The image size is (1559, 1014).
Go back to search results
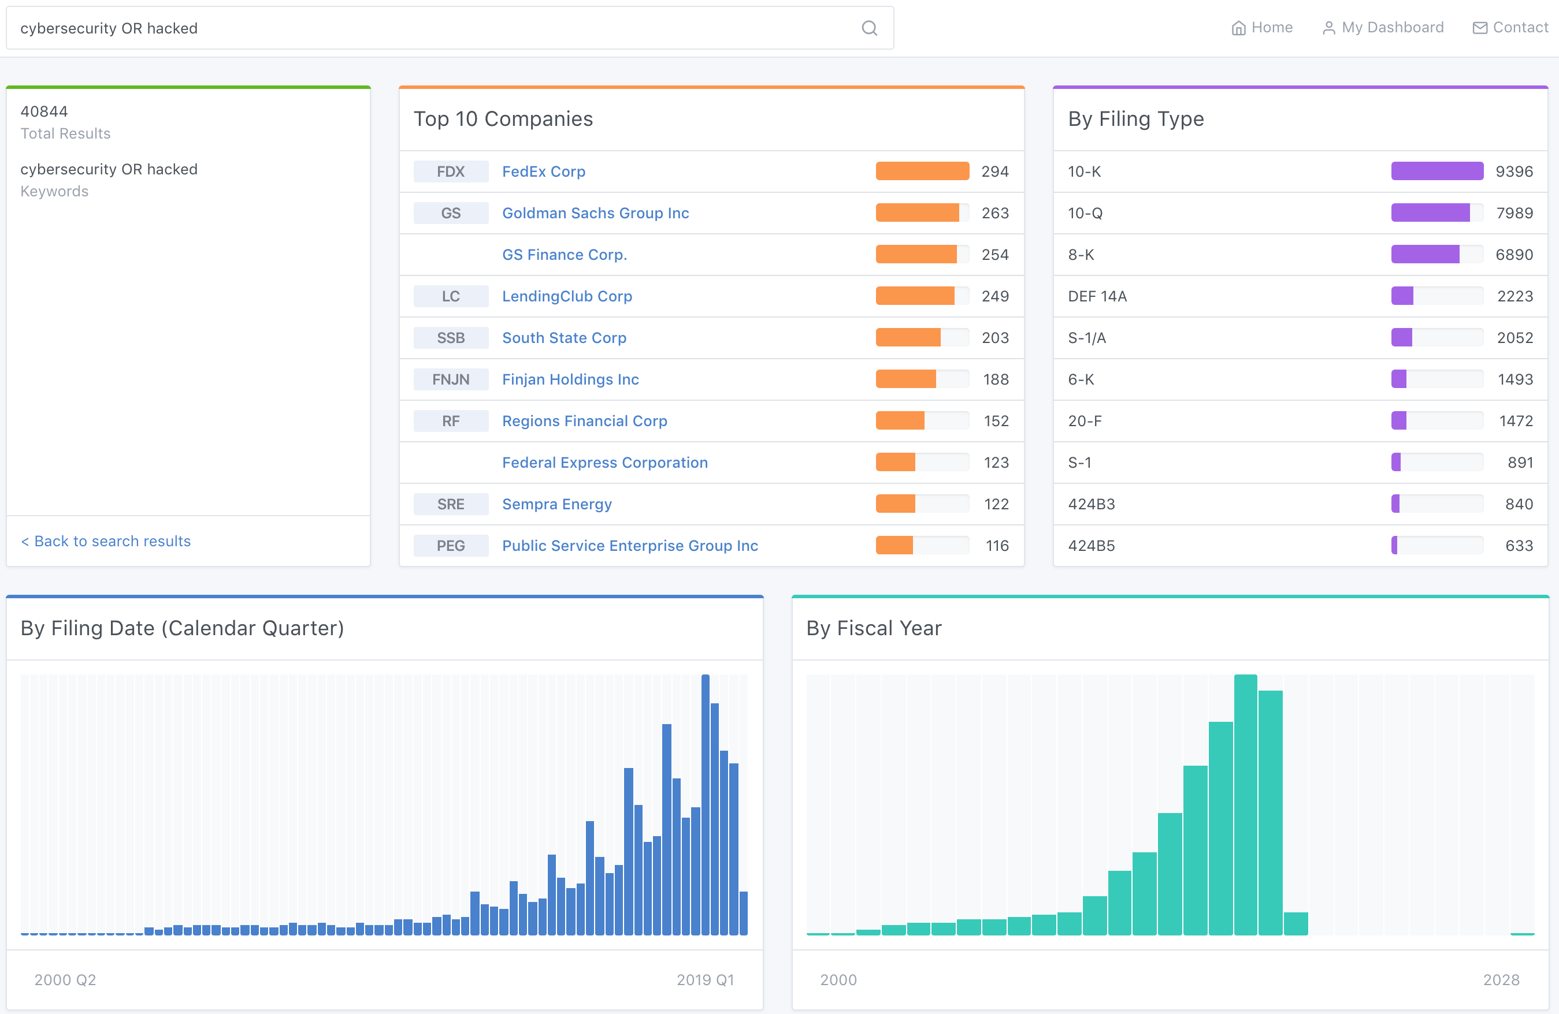pyautogui.click(x=106, y=540)
